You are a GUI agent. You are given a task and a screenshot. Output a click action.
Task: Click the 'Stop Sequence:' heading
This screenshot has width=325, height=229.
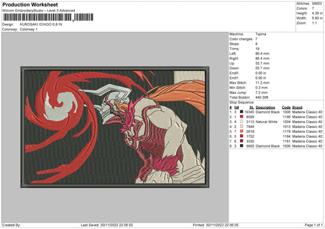[x=242, y=102]
